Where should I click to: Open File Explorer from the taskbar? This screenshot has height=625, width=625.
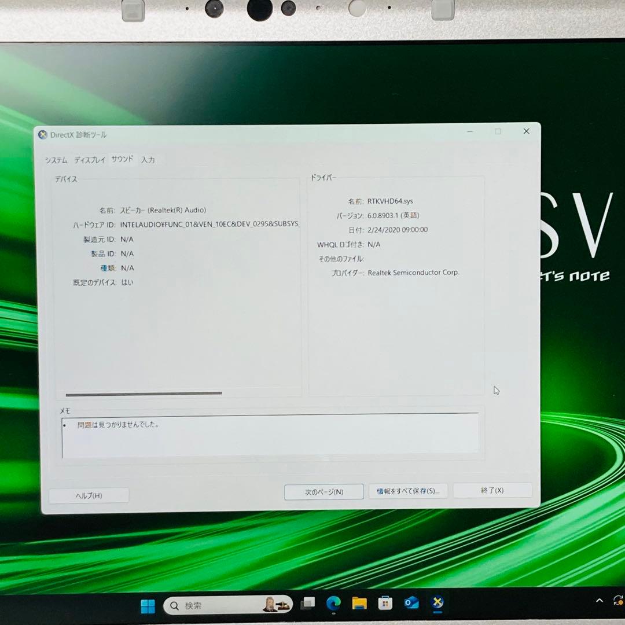(x=359, y=605)
